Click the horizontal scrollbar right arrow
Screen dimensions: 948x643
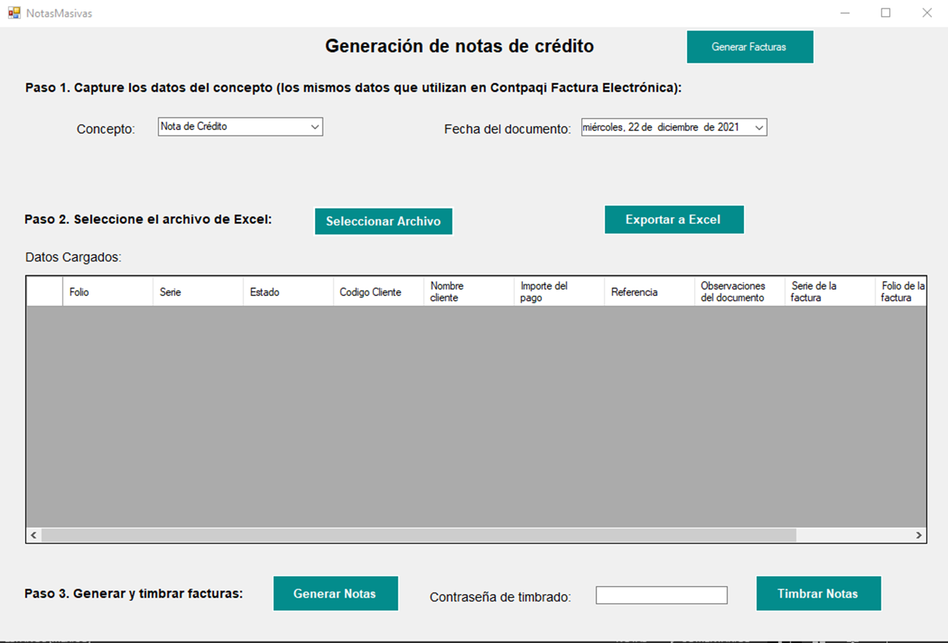click(919, 535)
